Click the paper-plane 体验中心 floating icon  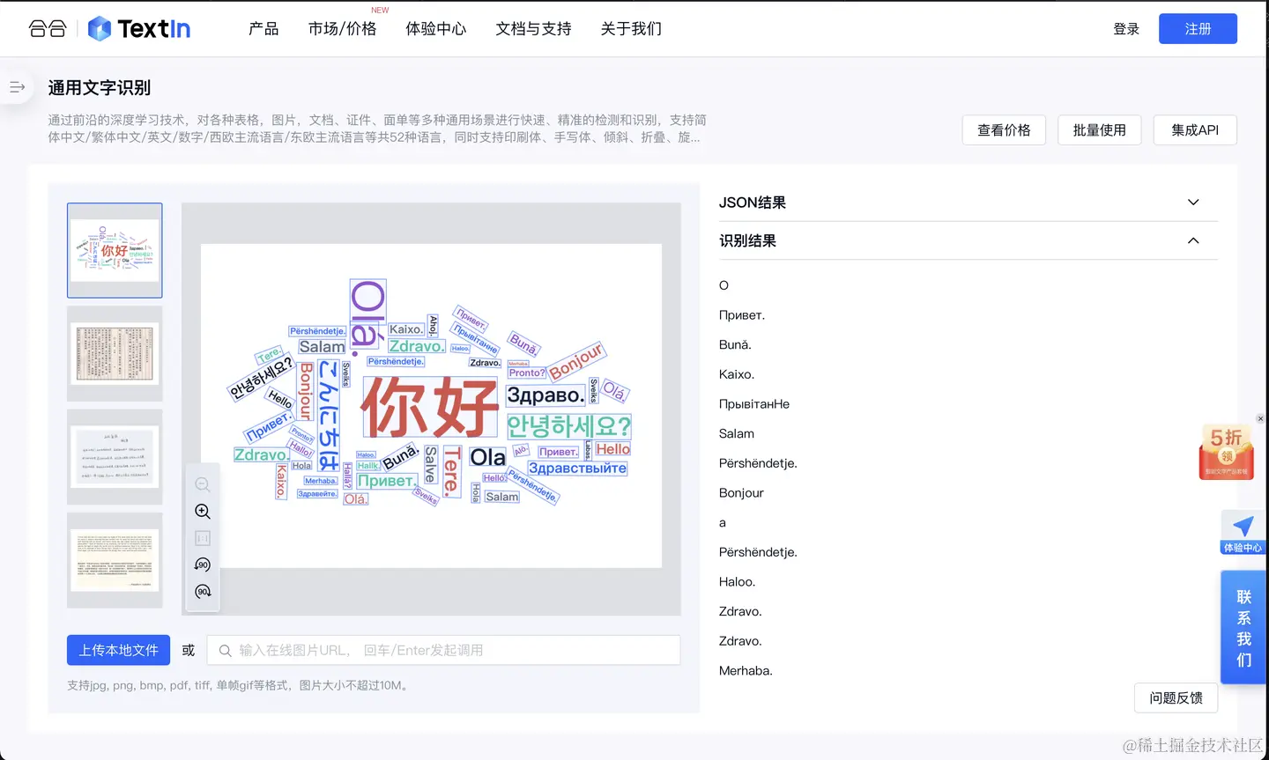tap(1243, 533)
